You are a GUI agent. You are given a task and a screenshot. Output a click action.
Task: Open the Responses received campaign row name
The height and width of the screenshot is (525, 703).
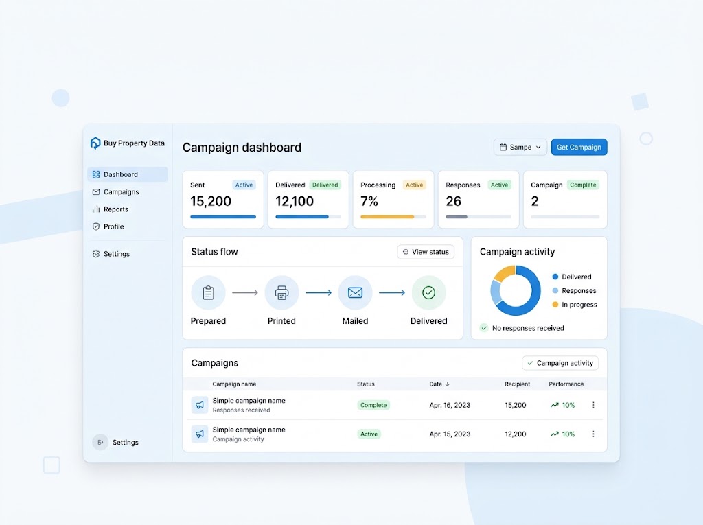[x=249, y=401]
